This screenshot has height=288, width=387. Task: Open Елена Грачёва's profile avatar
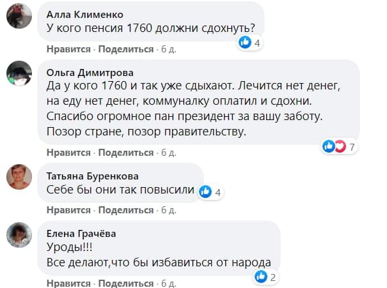pos(19,234)
